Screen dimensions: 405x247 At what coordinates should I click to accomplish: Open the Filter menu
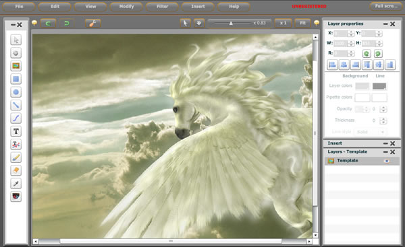[162, 7]
